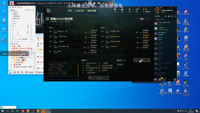
Task: Click the mixer icon in the voice app's bottom bar
Action: [x=22, y=72]
